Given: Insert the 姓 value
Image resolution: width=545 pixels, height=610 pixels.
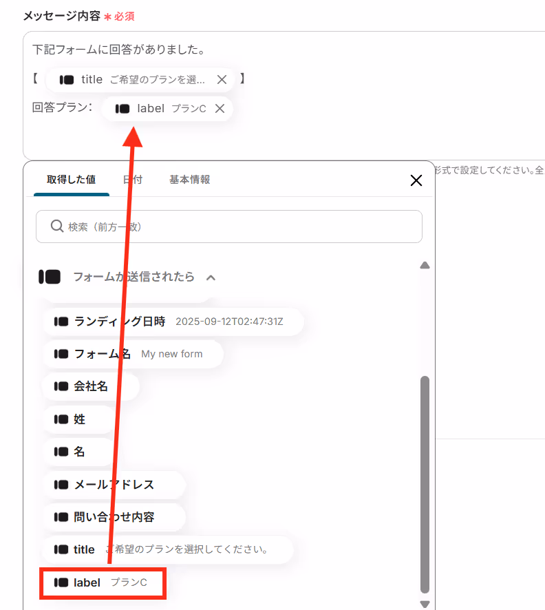Looking at the screenshot, I should tap(79, 419).
